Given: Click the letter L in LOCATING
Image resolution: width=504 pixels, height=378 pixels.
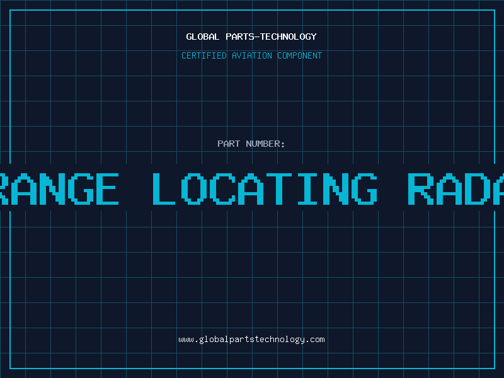Looking at the screenshot, I should 164,188.
